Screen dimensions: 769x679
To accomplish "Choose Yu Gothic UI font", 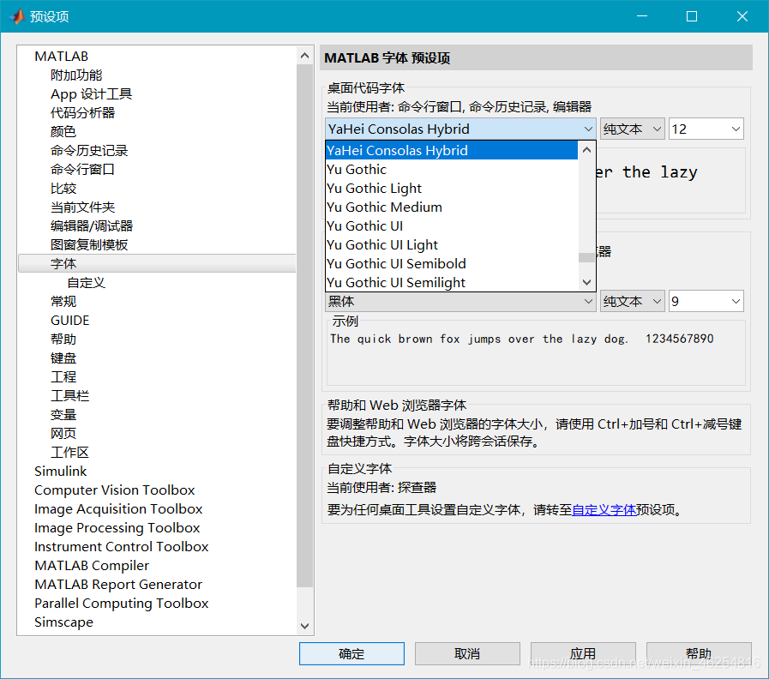I will [x=452, y=225].
